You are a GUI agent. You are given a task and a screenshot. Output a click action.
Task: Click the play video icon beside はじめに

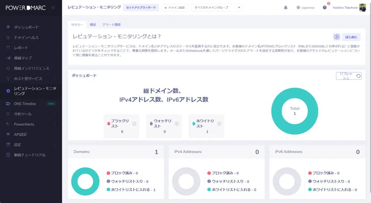click(336, 37)
